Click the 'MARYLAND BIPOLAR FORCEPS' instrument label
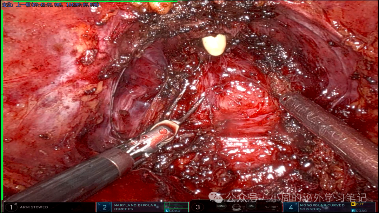The image size is (379, 213). point(135,207)
